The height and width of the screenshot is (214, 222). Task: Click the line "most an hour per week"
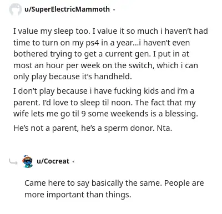[x=105, y=65]
